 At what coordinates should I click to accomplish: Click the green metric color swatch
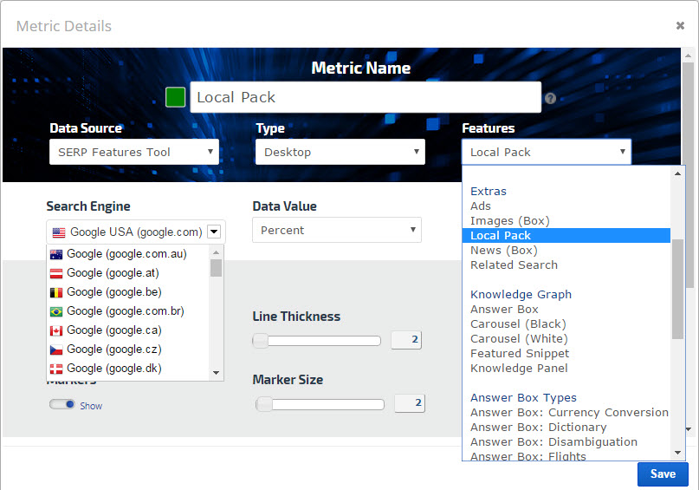point(176,96)
